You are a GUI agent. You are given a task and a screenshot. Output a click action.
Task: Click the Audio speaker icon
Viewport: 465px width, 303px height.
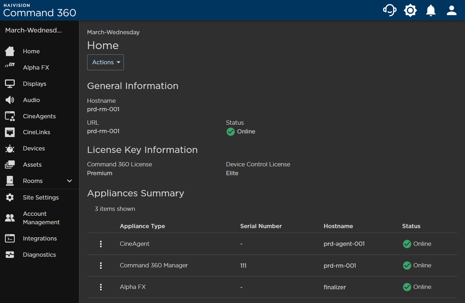click(x=10, y=100)
